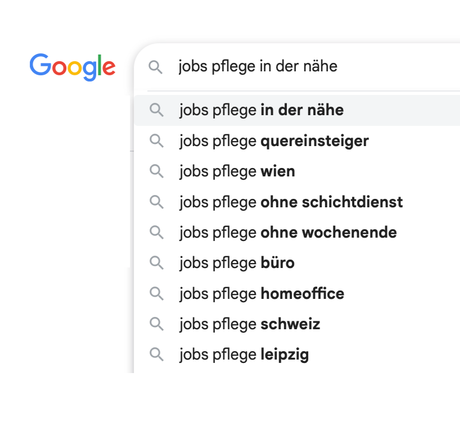Click magnifier icon beside "ohne wochenende" suggestion
The width and height of the screenshot is (460, 427).
(x=156, y=232)
